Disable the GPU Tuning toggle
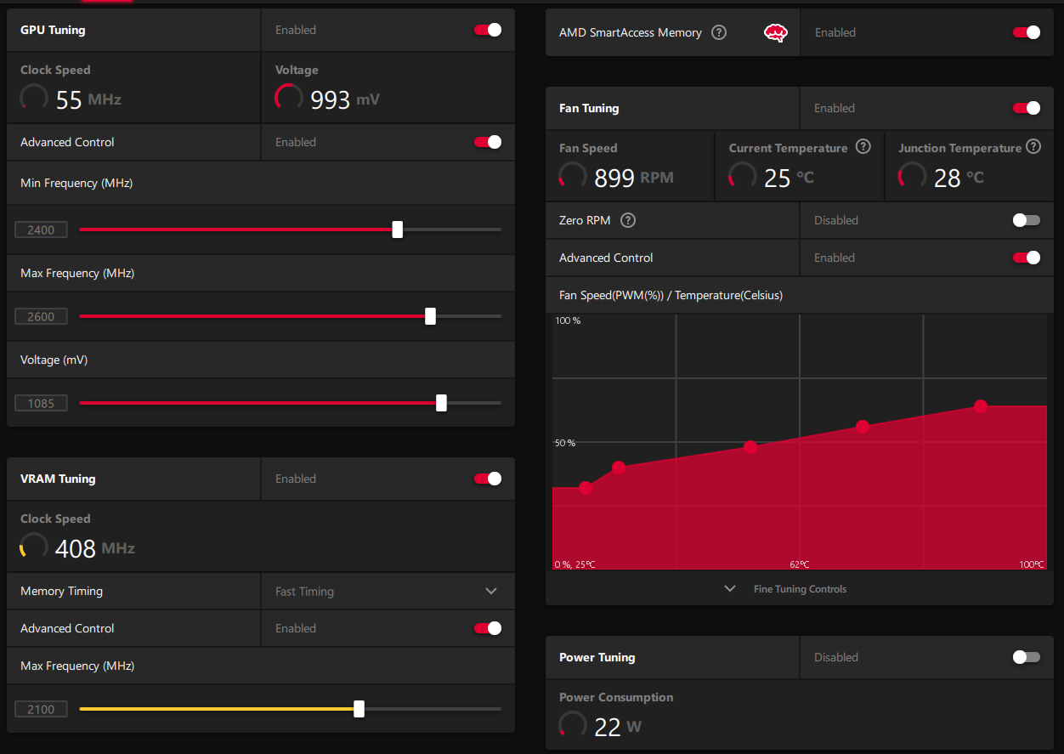Image resolution: width=1064 pixels, height=754 pixels. point(488,30)
